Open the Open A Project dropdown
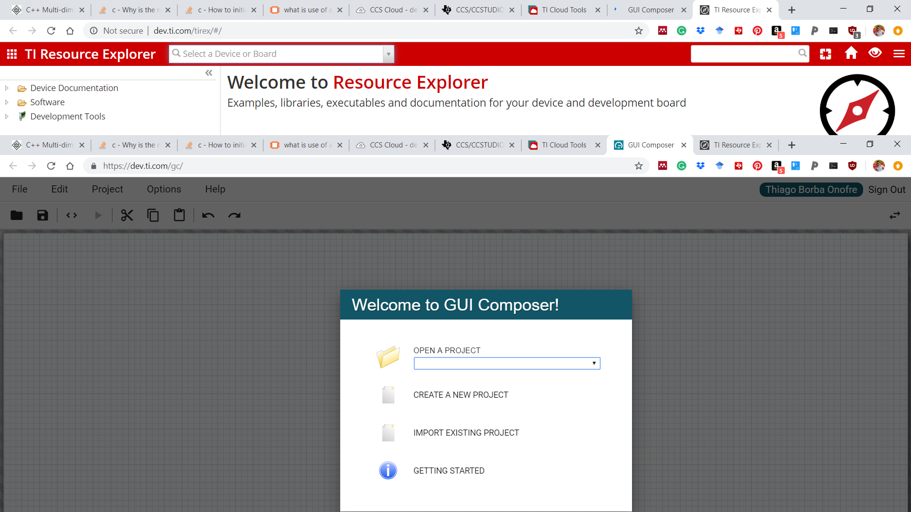Screen dimensions: 911x512 point(507,363)
